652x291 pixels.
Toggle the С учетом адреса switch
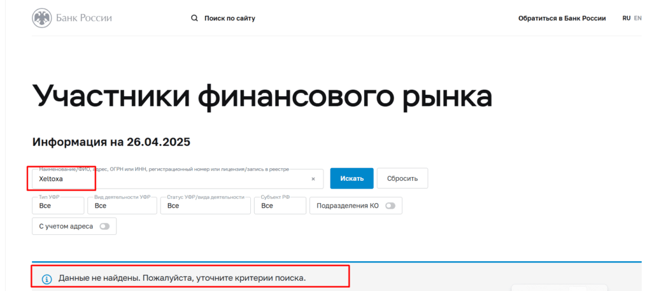[104, 226]
